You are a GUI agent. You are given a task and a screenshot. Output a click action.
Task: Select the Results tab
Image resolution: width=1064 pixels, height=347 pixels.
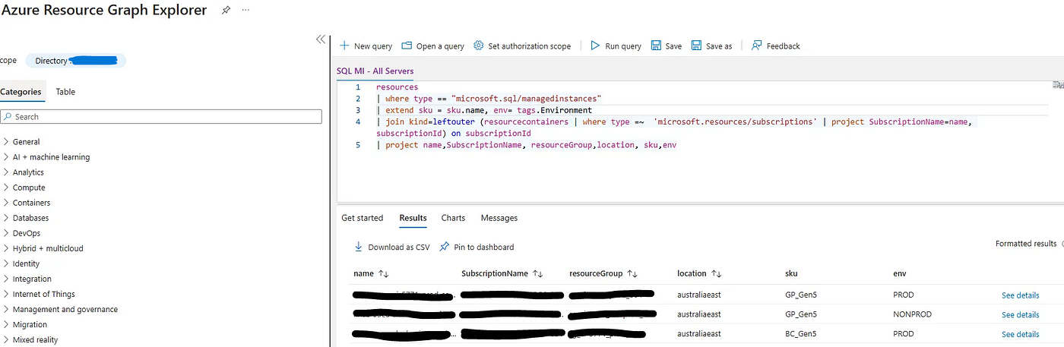coord(413,218)
